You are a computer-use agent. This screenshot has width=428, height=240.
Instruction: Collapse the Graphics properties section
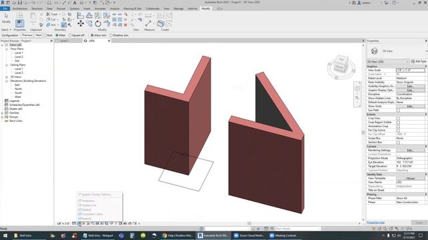[425, 67]
